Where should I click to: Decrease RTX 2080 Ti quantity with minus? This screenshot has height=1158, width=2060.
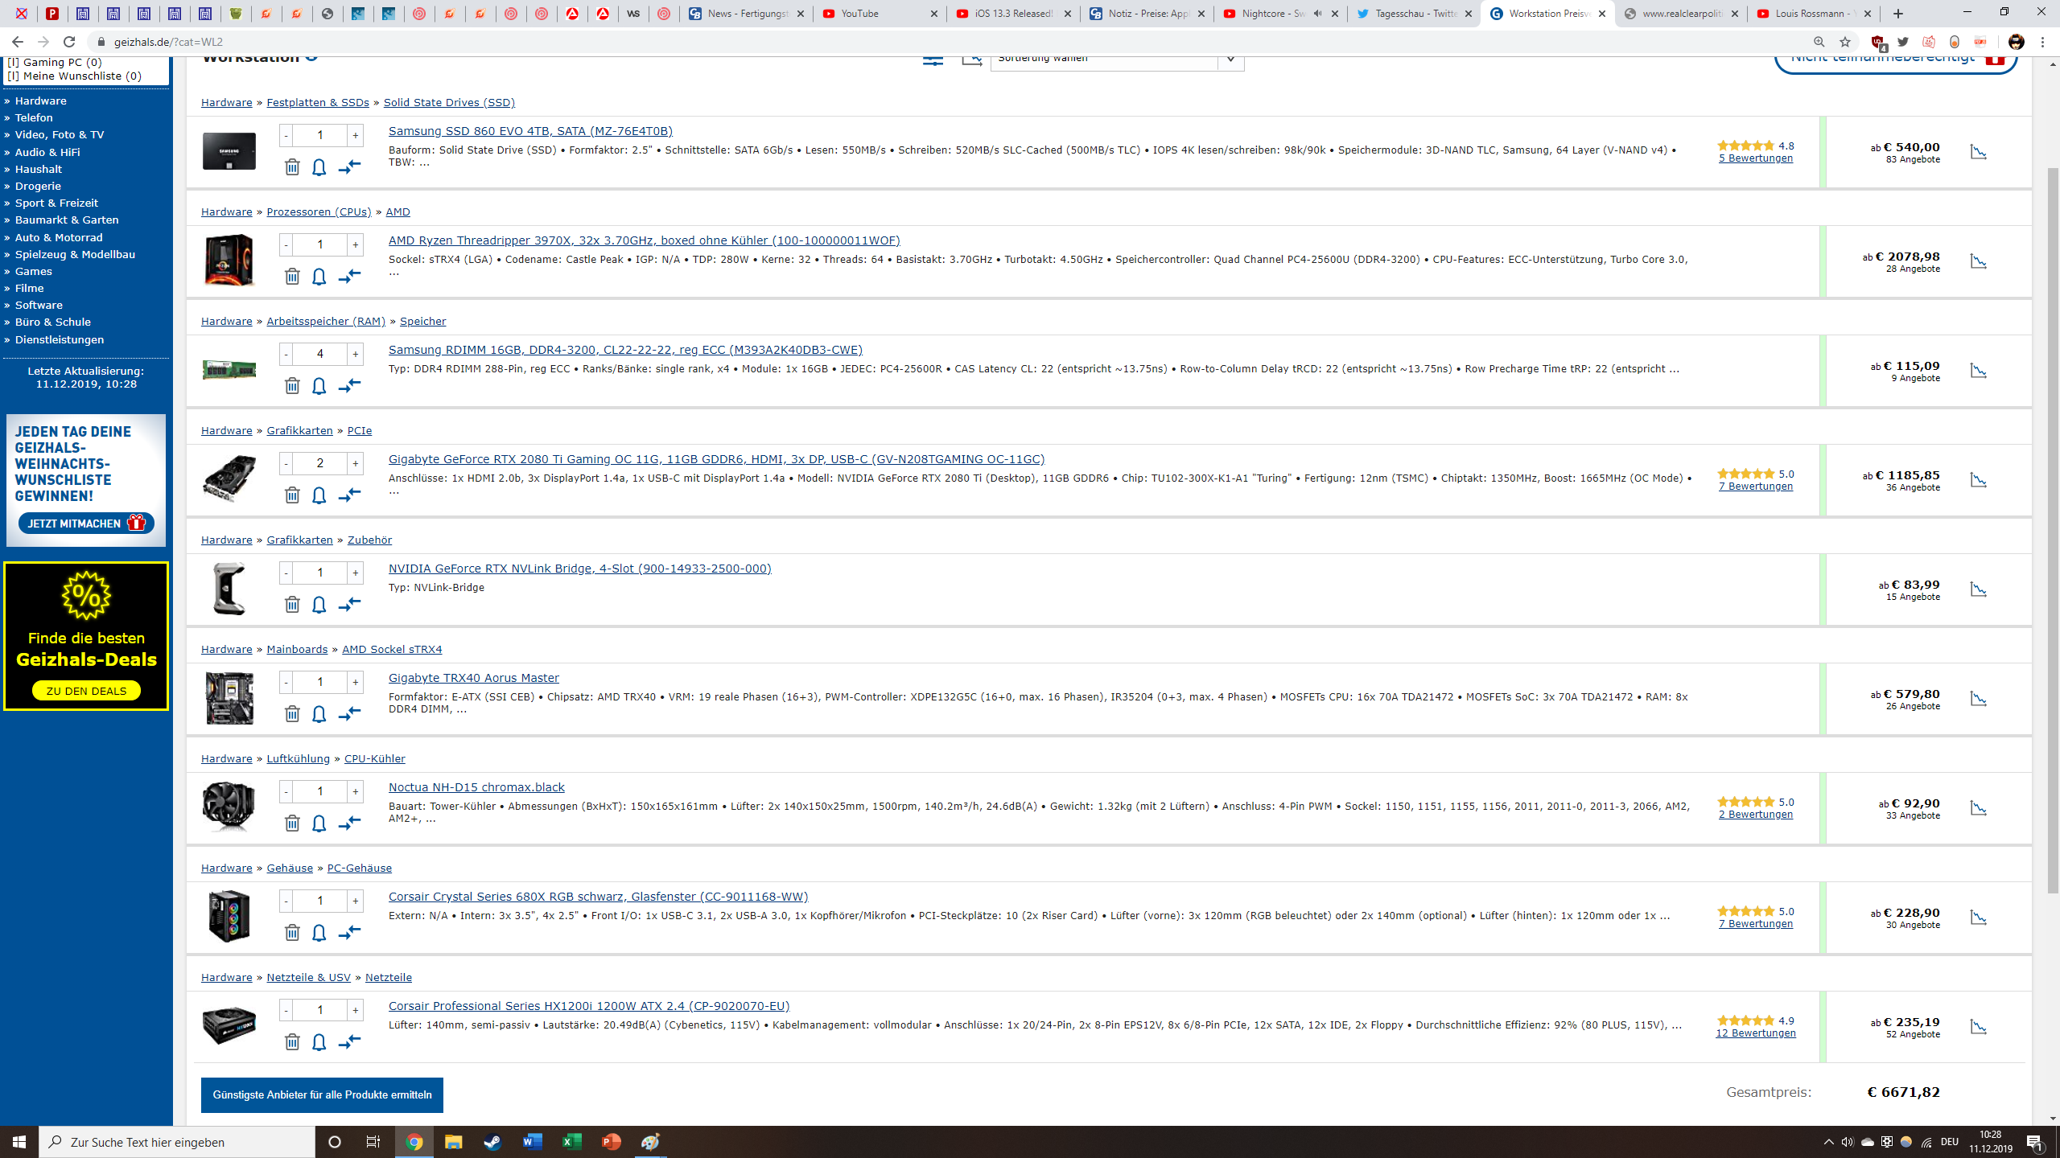286,463
